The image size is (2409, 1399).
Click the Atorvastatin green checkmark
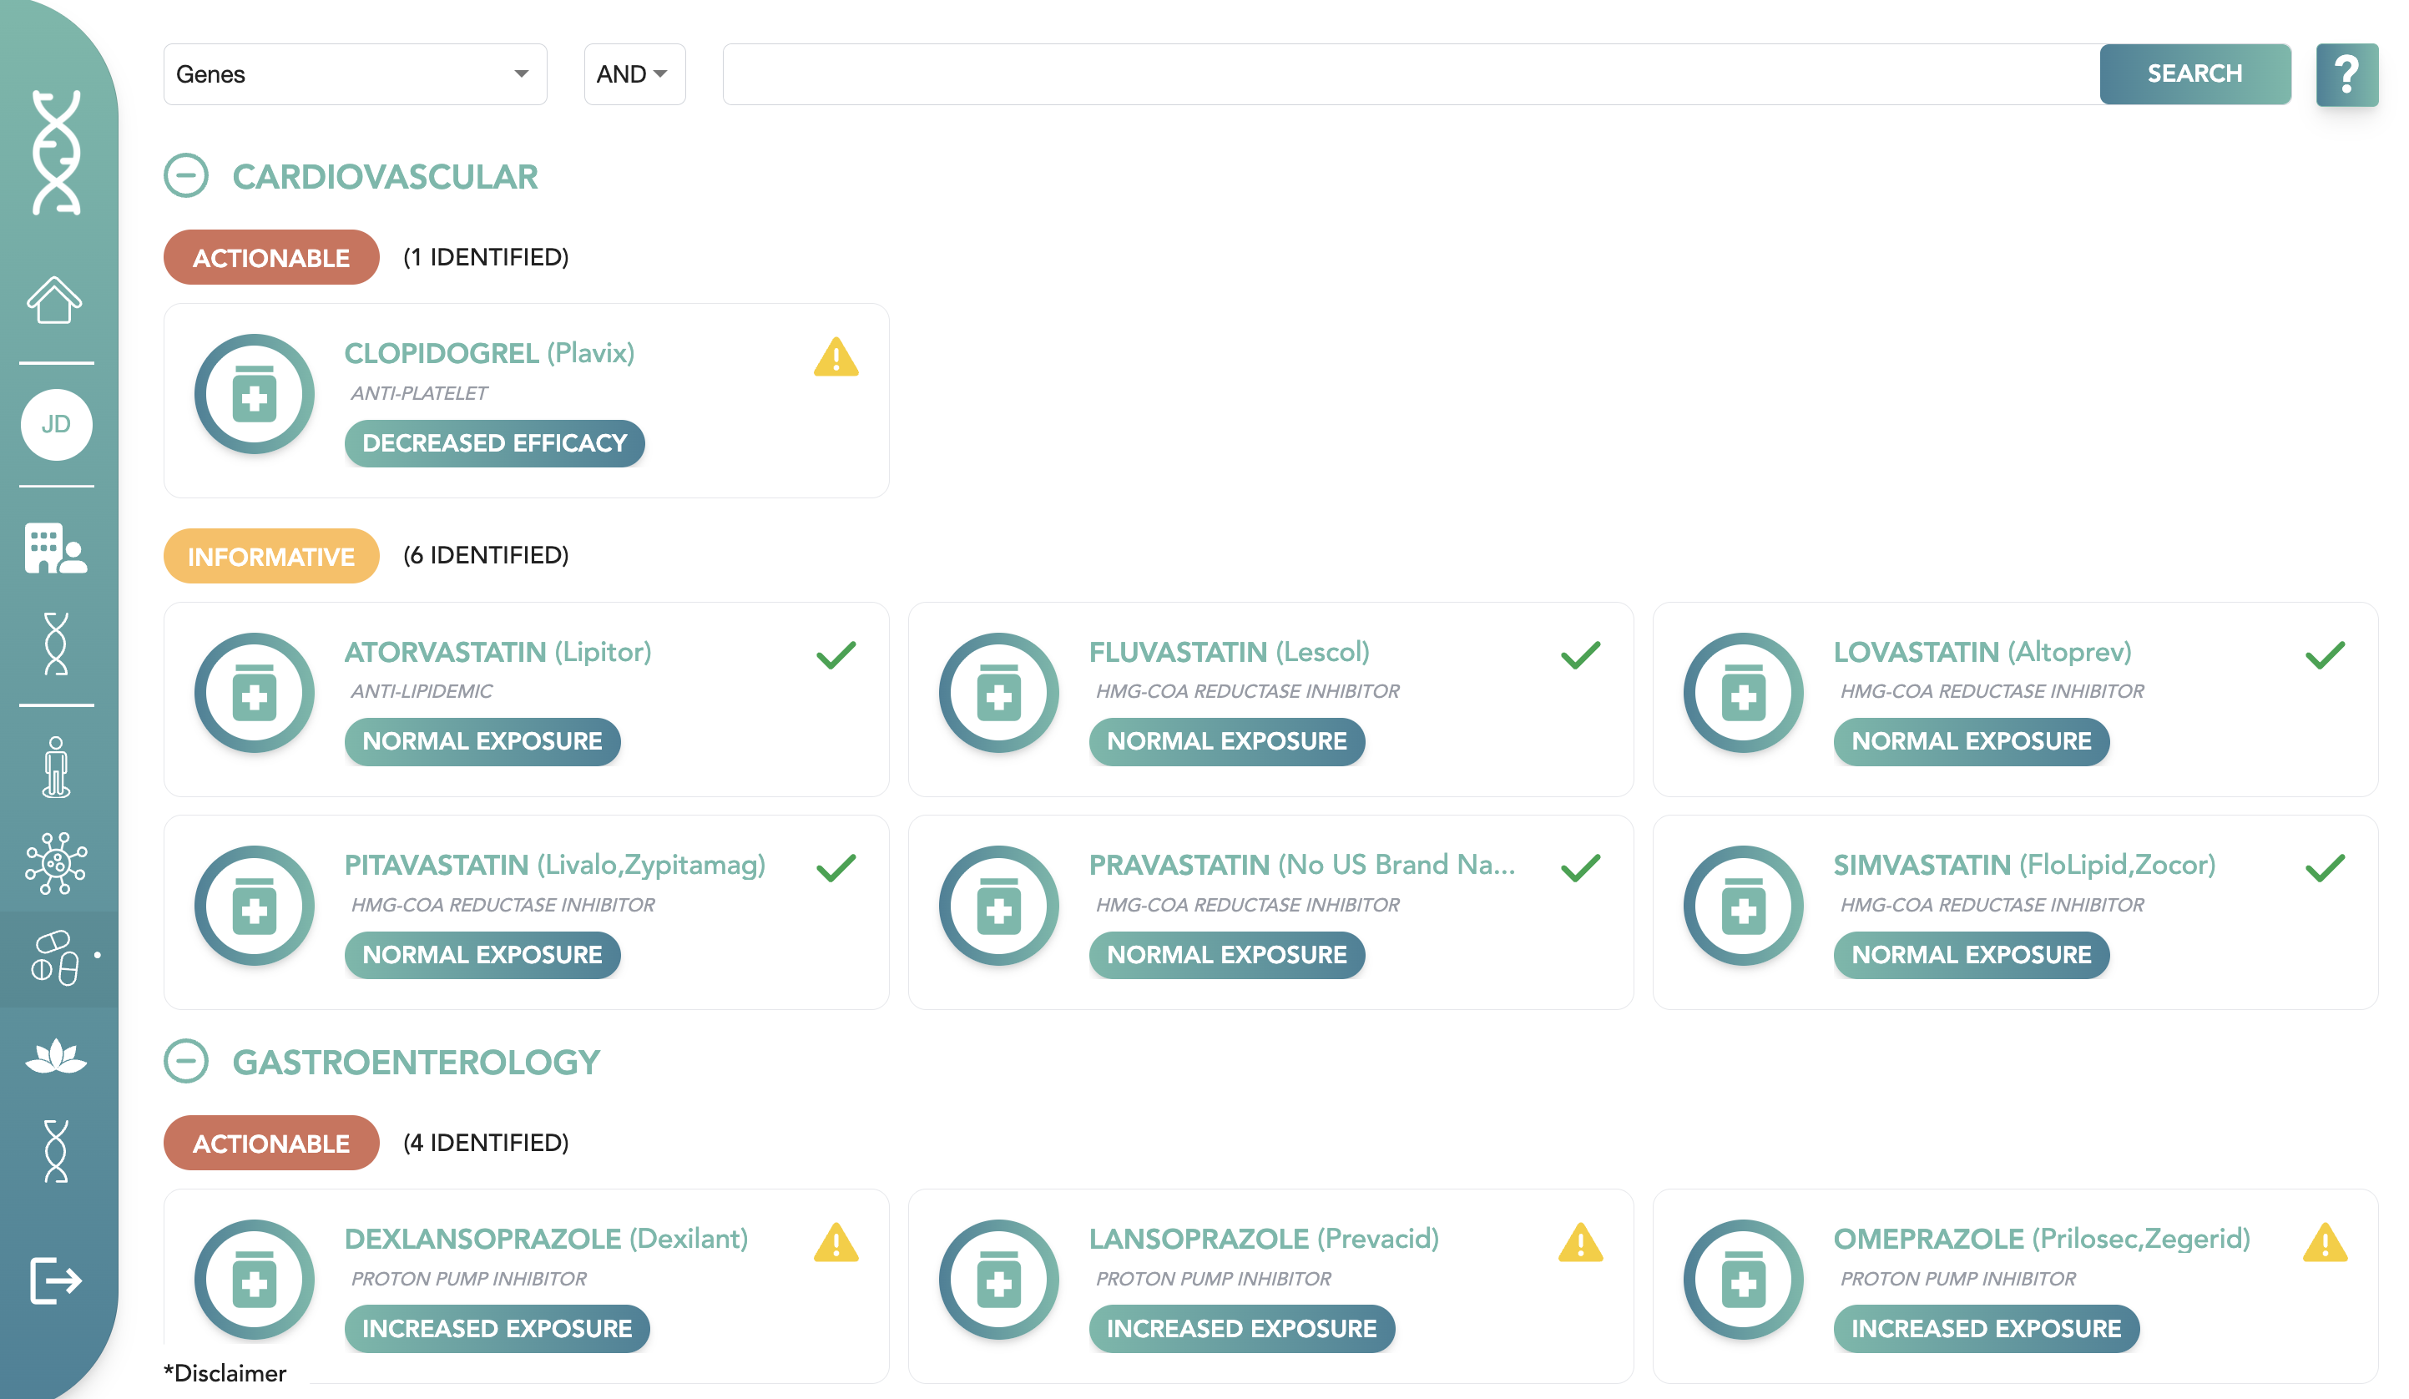[836, 655]
